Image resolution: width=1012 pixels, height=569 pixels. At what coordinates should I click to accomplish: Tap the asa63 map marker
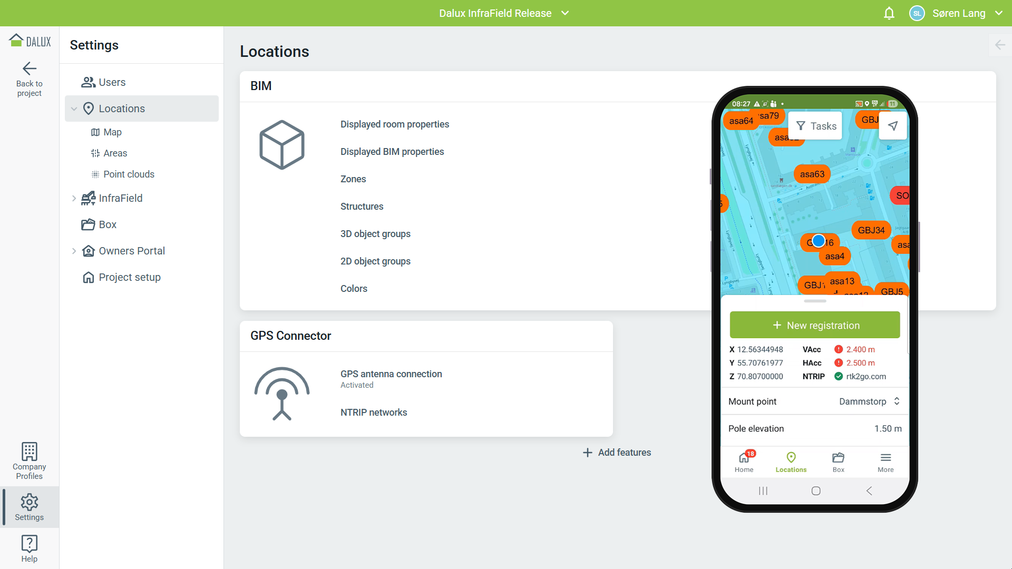pyautogui.click(x=812, y=174)
